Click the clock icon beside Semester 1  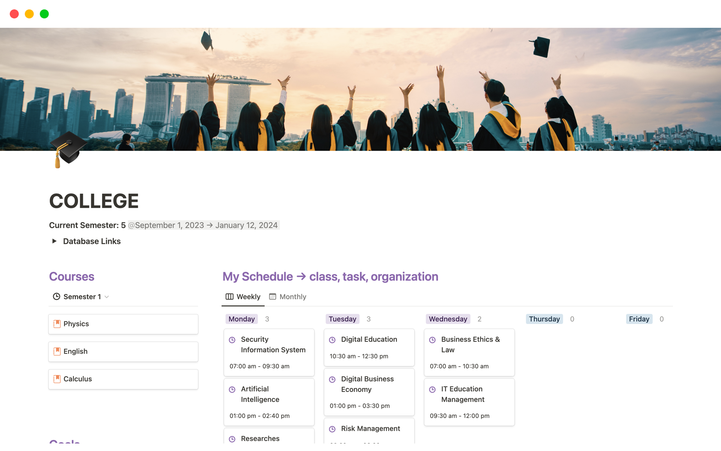coord(56,297)
